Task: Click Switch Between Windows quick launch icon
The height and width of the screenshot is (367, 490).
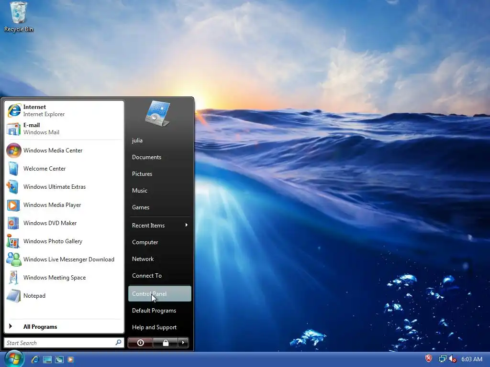Action: click(59, 359)
